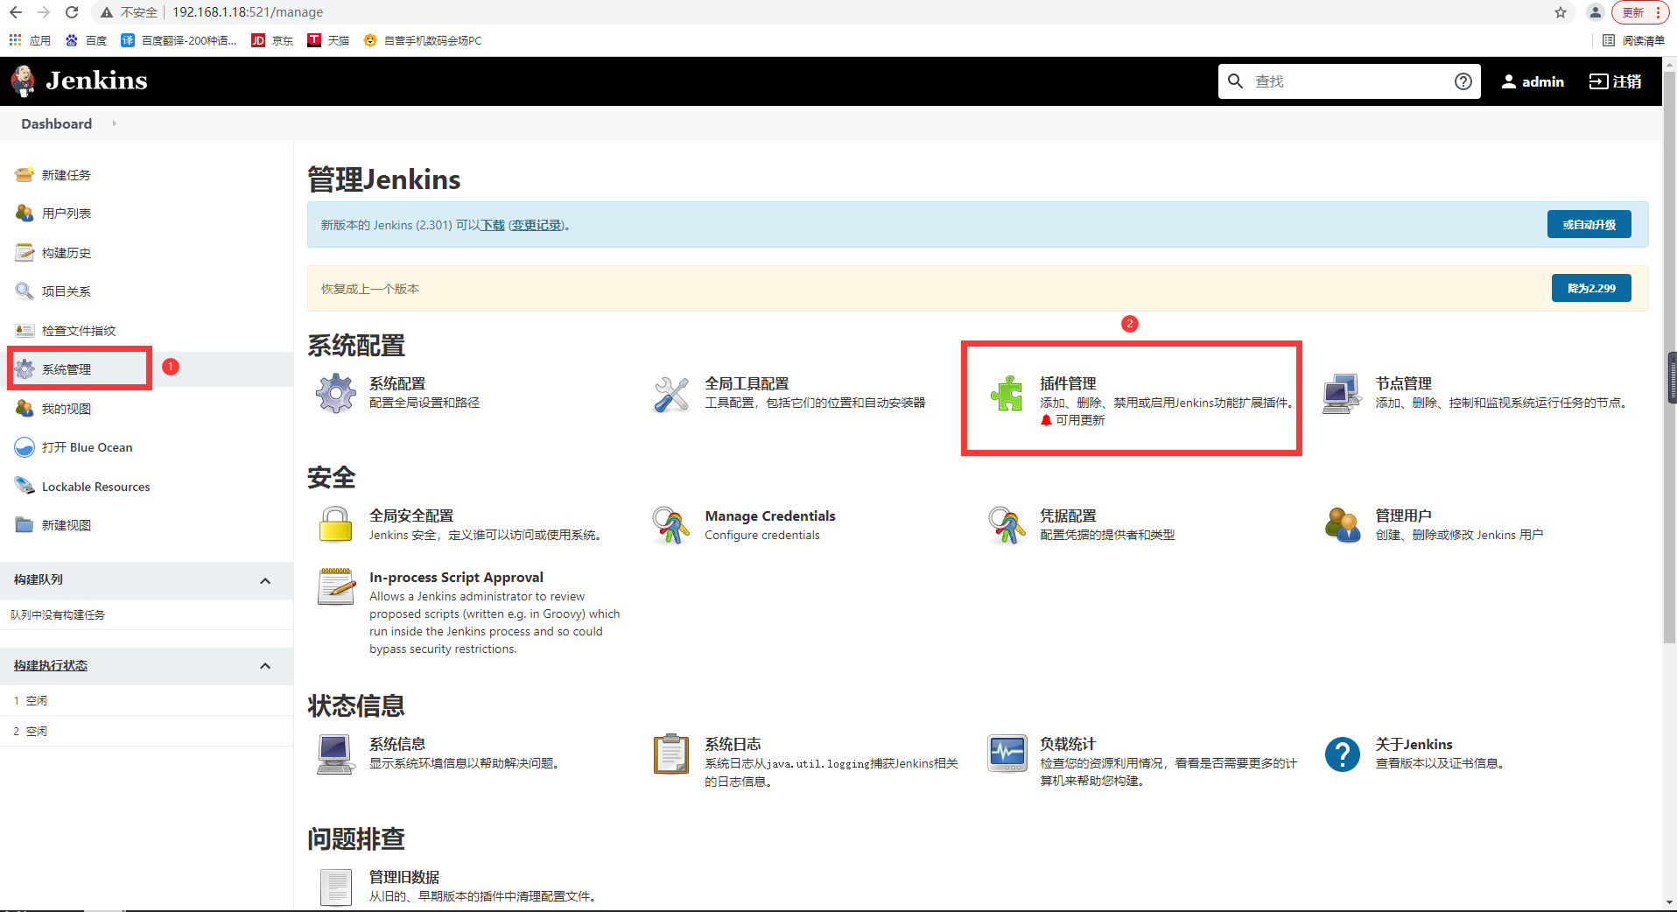Click 新建视图 folder icon
1677x912 pixels.
point(25,524)
